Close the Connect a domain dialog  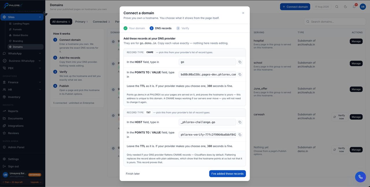click(x=243, y=13)
